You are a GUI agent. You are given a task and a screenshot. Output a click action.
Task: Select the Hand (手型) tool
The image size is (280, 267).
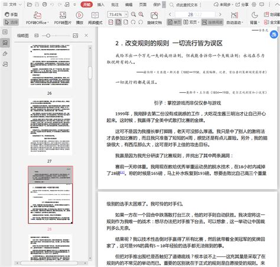pos(11,14)
